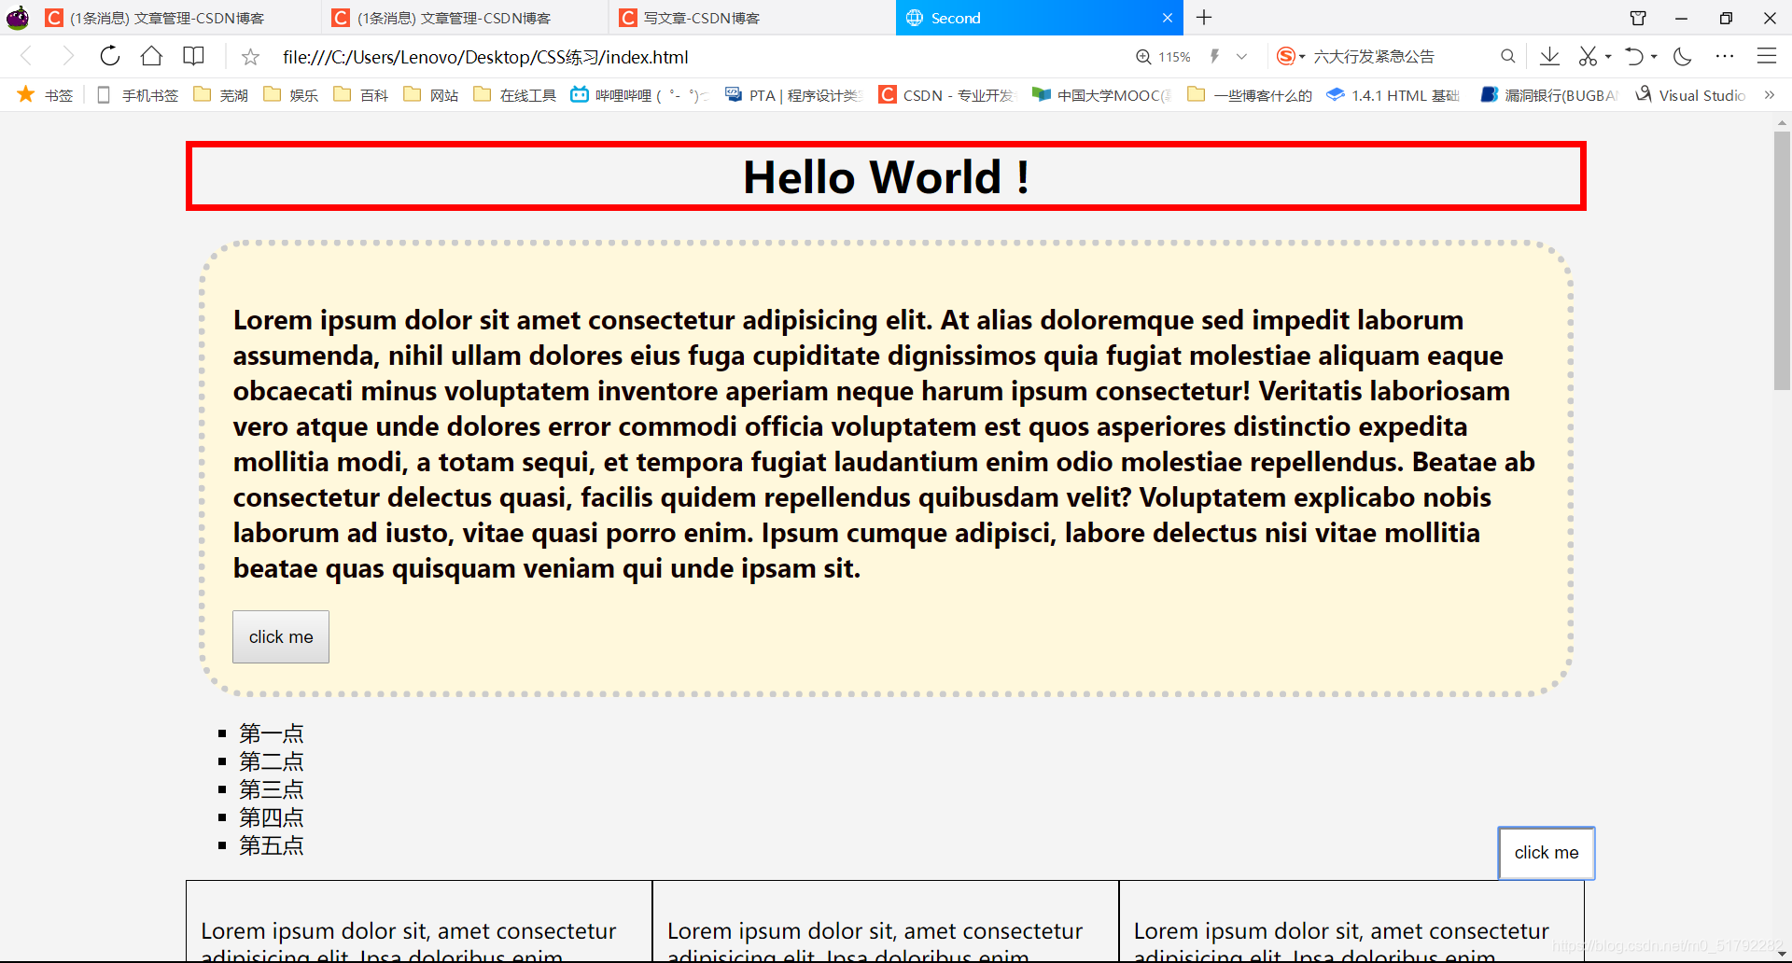
Task: Open the 哔哩哔哩 bookmark
Action: tap(639, 95)
